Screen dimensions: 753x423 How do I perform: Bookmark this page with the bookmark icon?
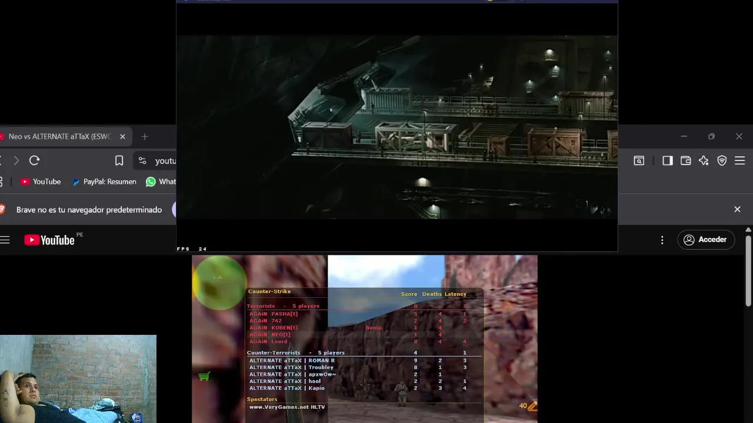(x=119, y=160)
